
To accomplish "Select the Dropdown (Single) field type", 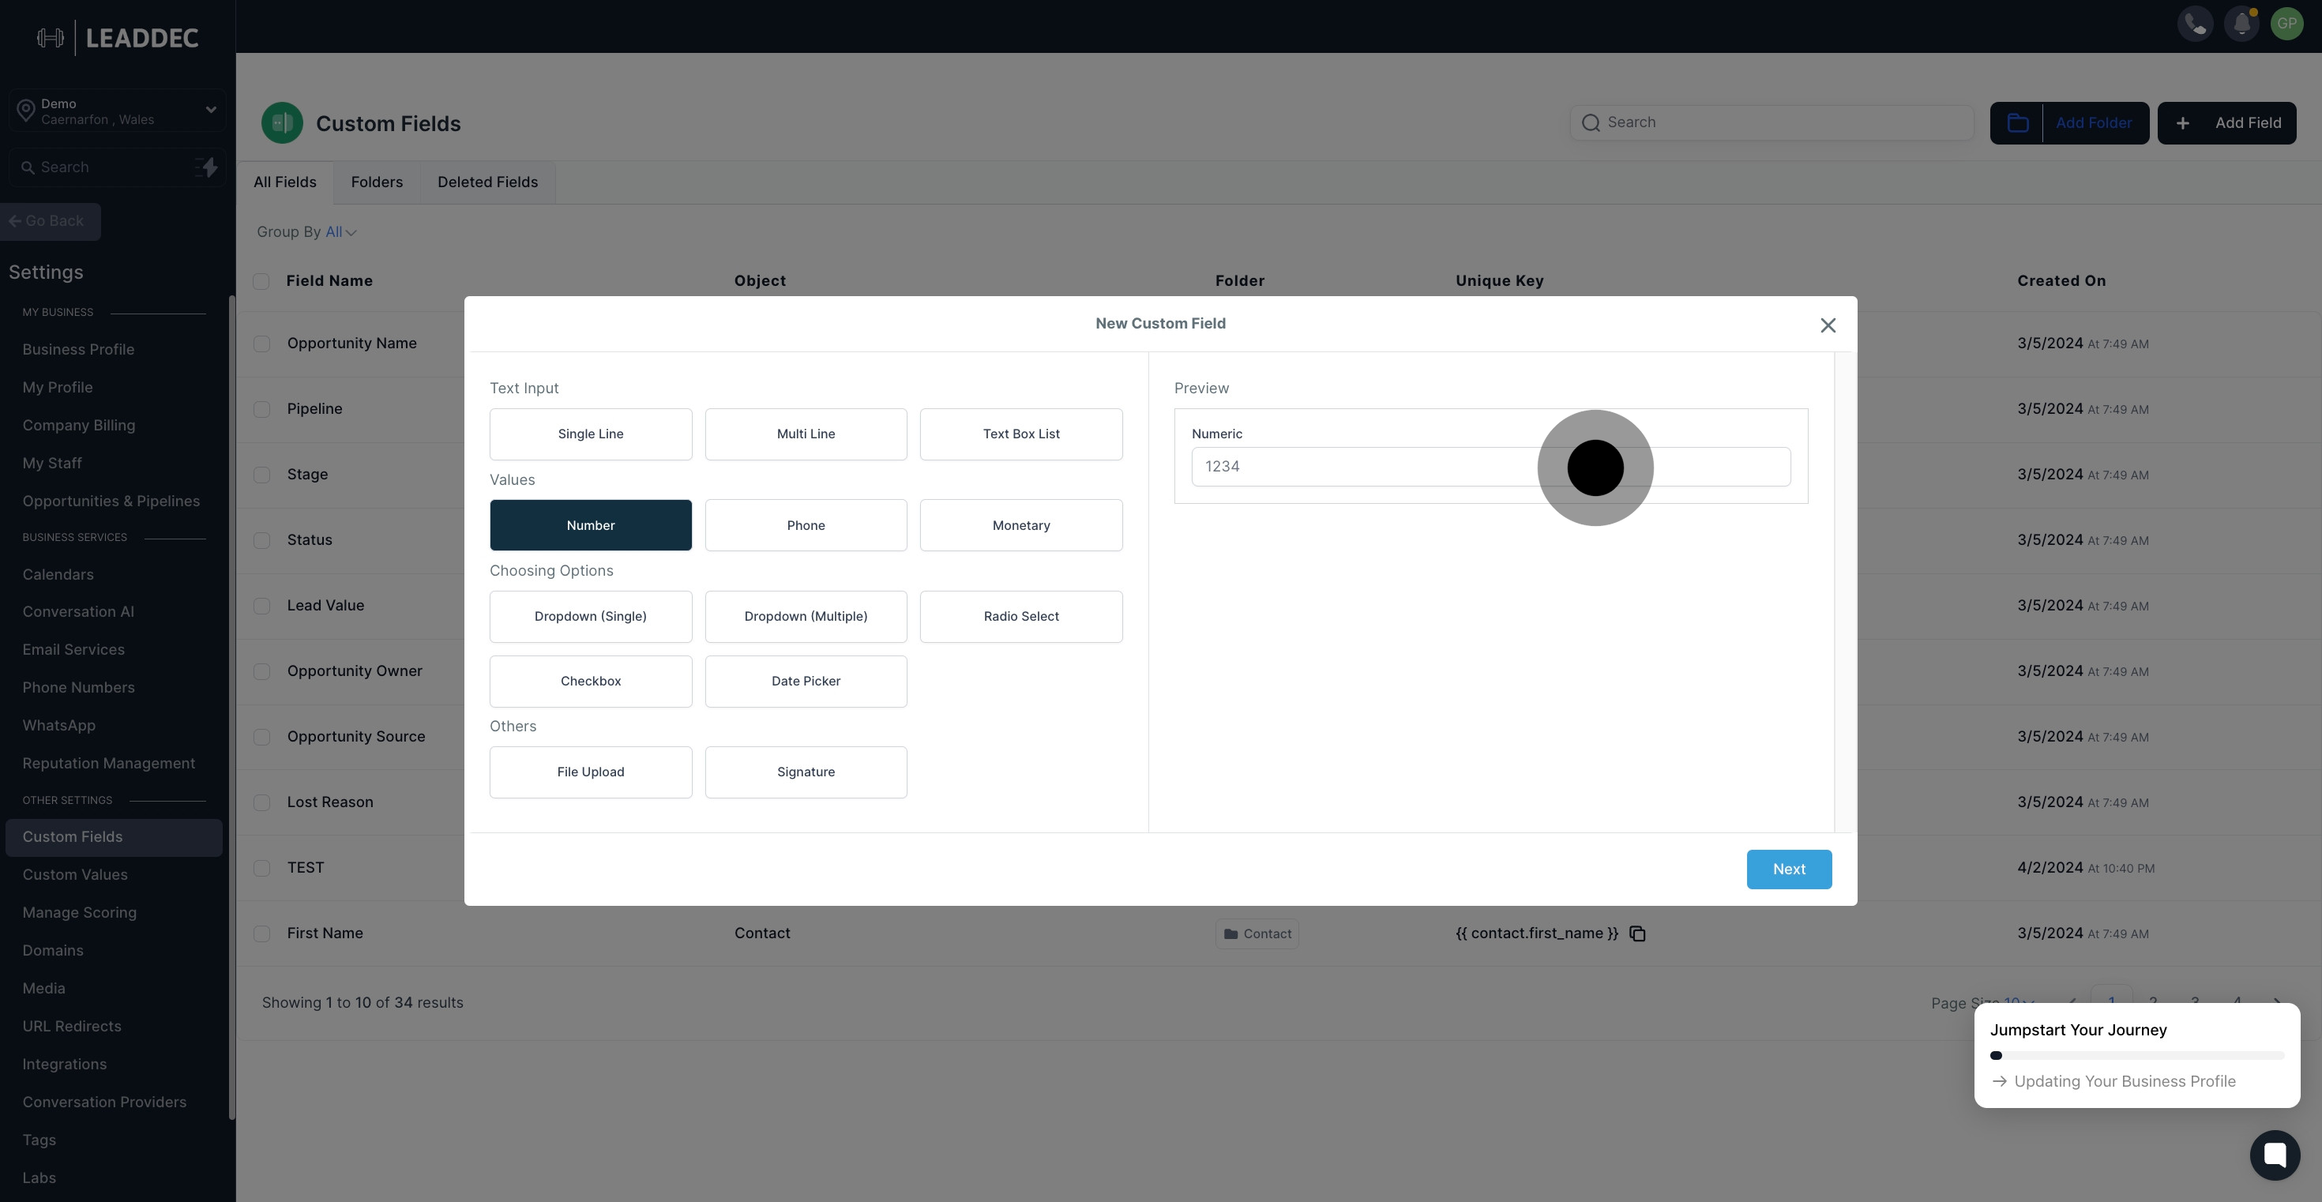I will click(591, 616).
